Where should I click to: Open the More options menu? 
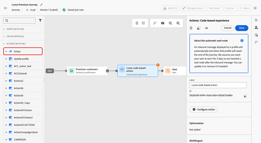pos(245,8)
